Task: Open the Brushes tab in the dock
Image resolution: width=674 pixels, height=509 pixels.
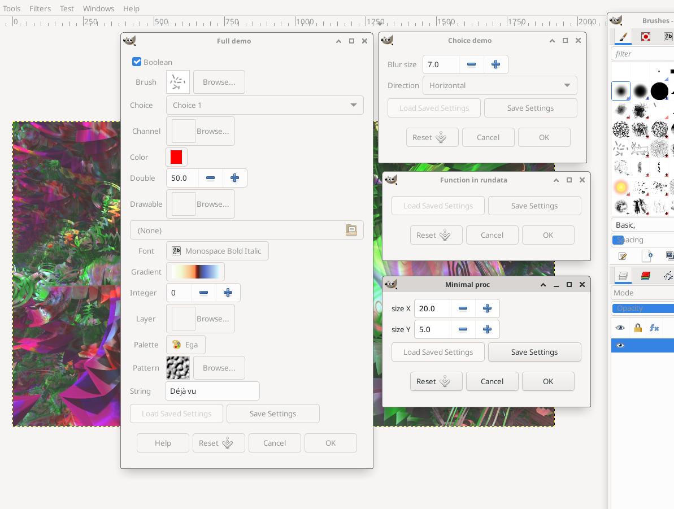Action: tap(623, 37)
